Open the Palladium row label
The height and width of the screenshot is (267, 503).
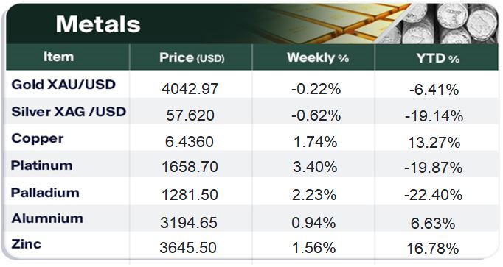tap(45, 193)
